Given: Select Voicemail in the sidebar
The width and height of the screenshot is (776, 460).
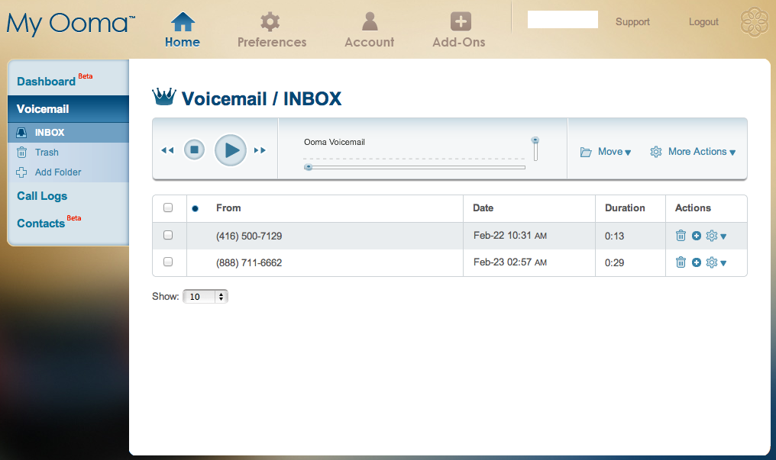Looking at the screenshot, I should click(68, 108).
